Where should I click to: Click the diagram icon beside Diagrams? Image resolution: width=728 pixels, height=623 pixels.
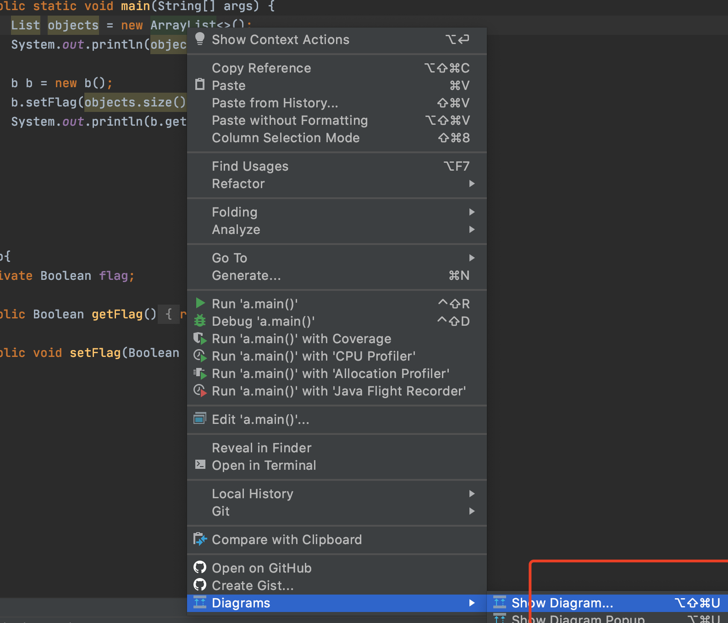200,602
